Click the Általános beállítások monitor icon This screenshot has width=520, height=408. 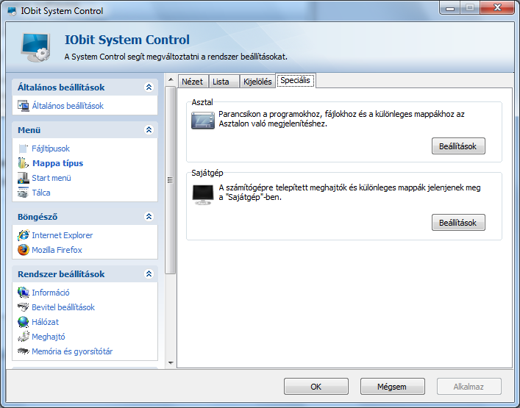tap(24, 106)
